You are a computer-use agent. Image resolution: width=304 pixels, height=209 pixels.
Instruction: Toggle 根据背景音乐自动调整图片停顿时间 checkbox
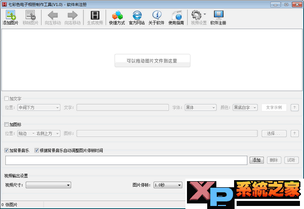tap(36, 150)
